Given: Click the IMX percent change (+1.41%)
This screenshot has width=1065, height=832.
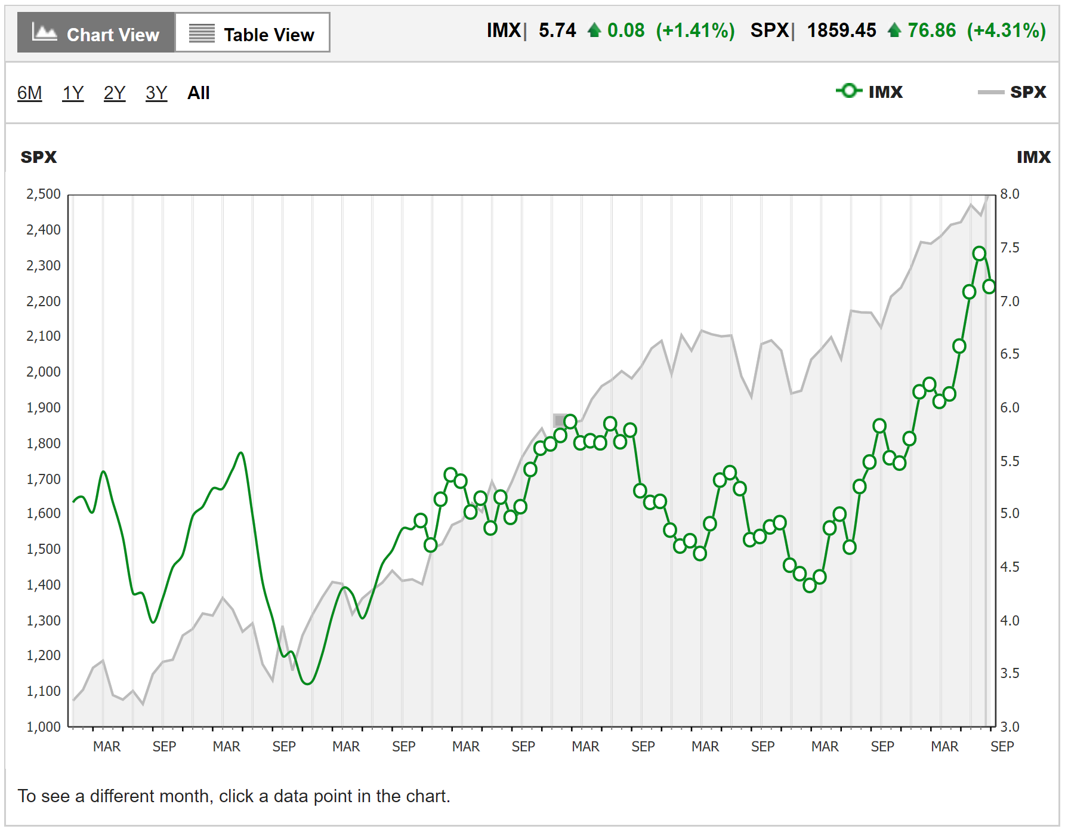Looking at the screenshot, I should click(x=695, y=30).
